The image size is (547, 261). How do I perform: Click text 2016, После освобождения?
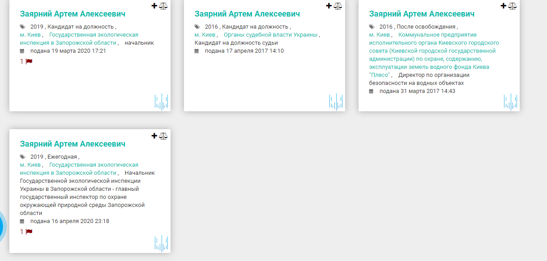point(418,27)
